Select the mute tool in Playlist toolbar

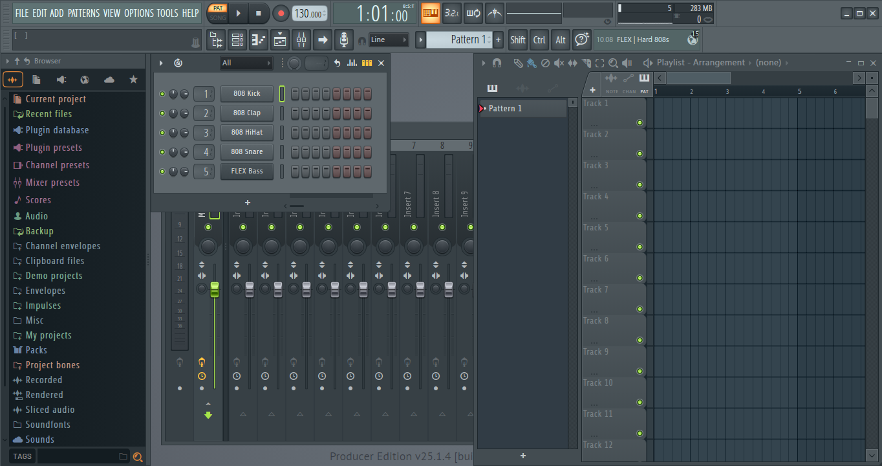(x=559, y=63)
